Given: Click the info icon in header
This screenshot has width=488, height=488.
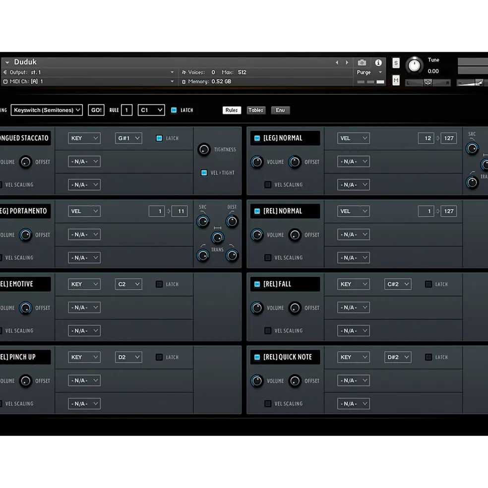Looking at the screenshot, I should coord(378,62).
